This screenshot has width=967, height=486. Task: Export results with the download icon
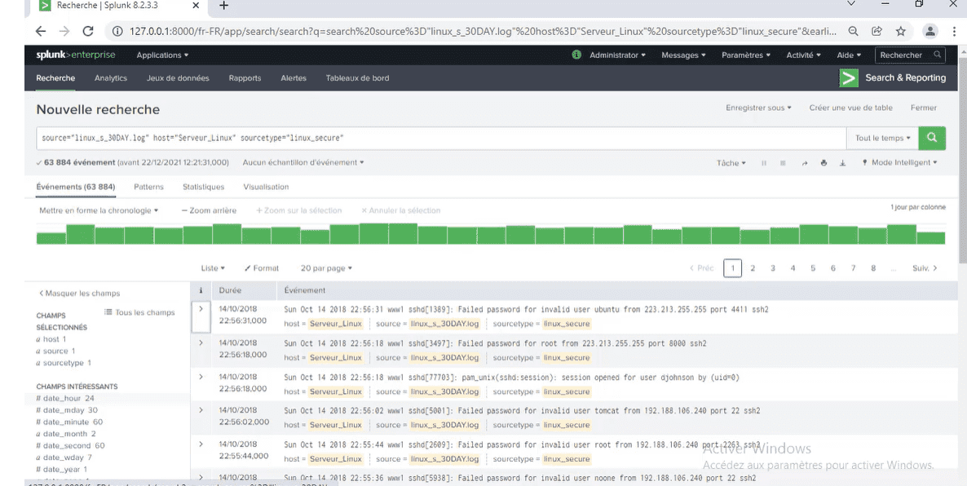[842, 163]
